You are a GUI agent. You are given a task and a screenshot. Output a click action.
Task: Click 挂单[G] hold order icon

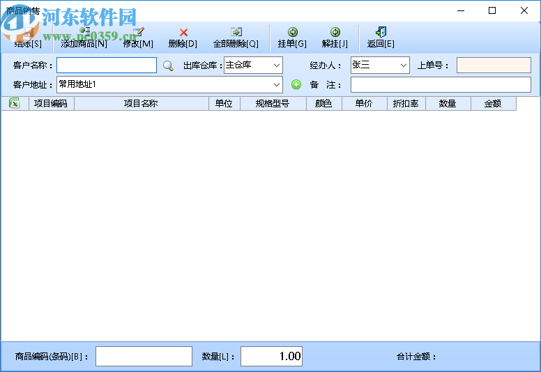(293, 32)
